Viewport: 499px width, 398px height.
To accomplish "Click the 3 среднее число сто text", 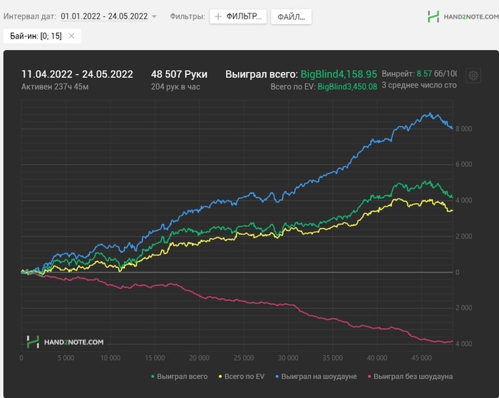I will [x=419, y=86].
